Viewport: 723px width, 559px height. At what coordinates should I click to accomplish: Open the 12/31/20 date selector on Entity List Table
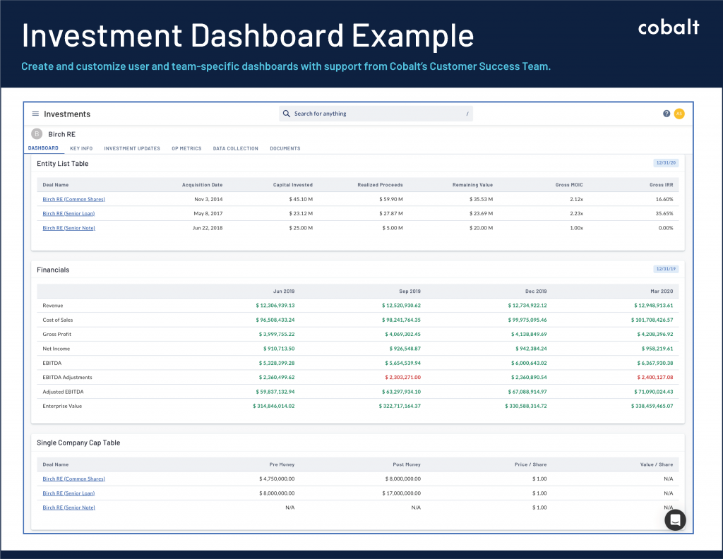click(666, 162)
